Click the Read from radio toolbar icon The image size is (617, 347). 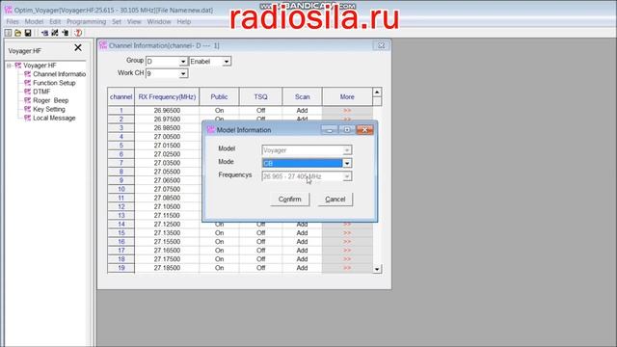coord(45,33)
